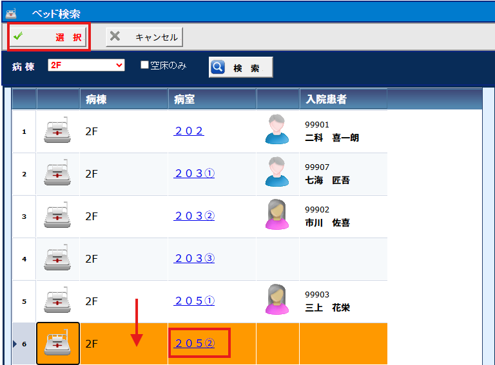The height and width of the screenshot is (365, 495).
Task: Click the bed icon in row 1
Action: pyautogui.click(x=58, y=131)
